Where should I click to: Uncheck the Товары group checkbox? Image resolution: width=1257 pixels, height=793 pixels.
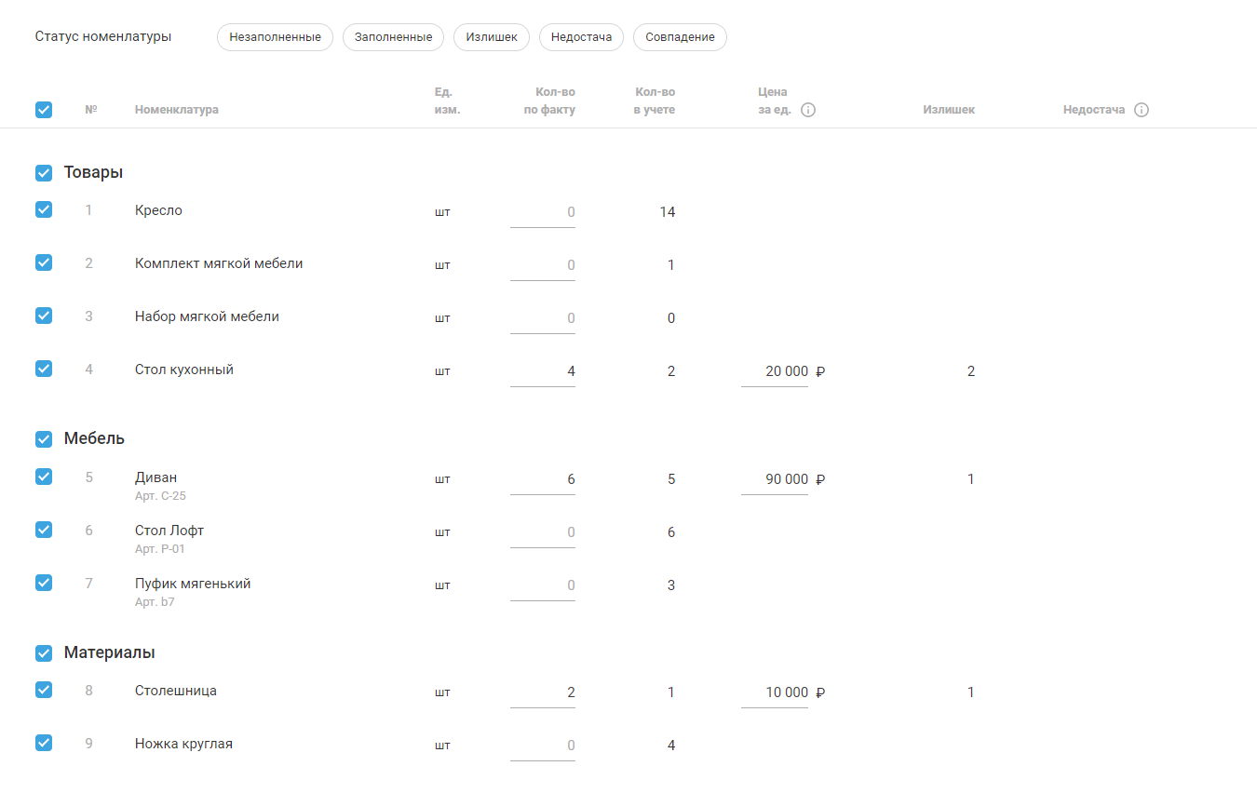tap(44, 173)
